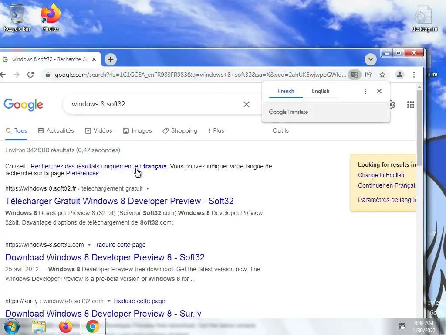
Task: Open translate popup options menu
Action: [365, 91]
